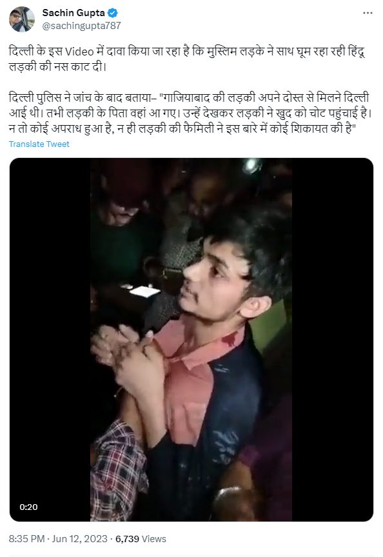Open the three-dot more options menu

(368, 13)
